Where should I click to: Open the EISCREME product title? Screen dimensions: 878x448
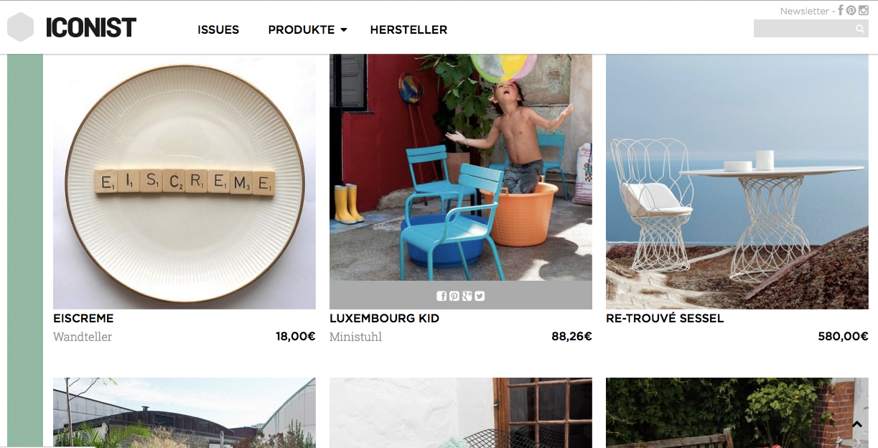point(83,318)
